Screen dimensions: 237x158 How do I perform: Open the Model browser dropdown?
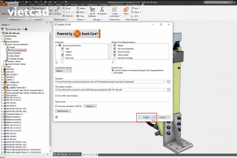(x=6, y=25)
